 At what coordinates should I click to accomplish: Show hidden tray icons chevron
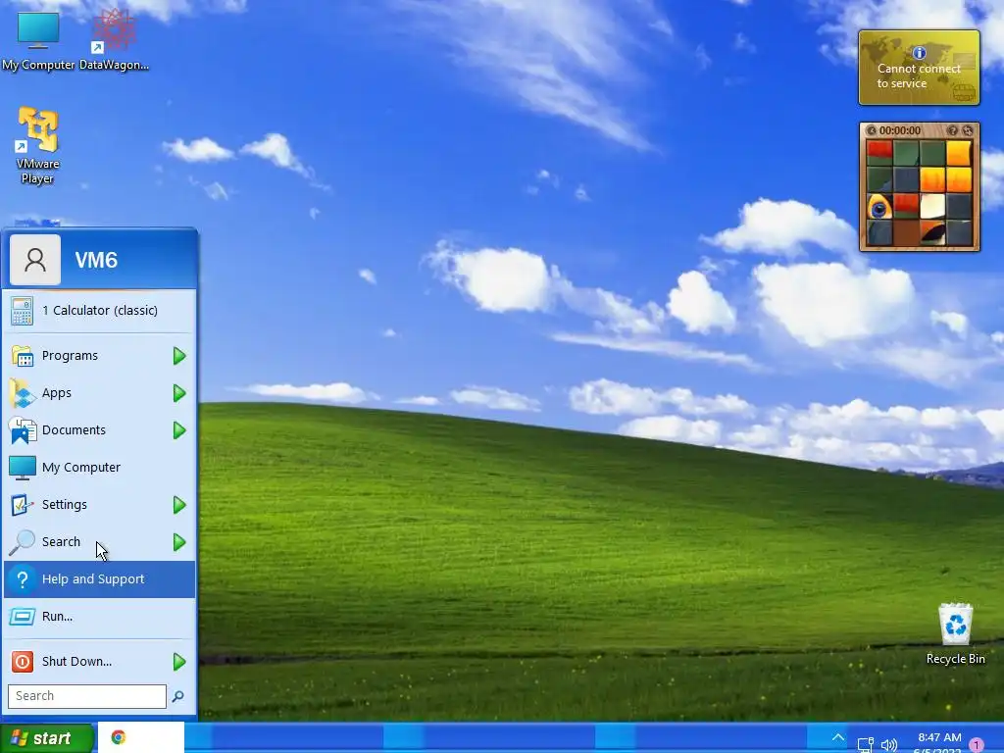tap(837, 737)
